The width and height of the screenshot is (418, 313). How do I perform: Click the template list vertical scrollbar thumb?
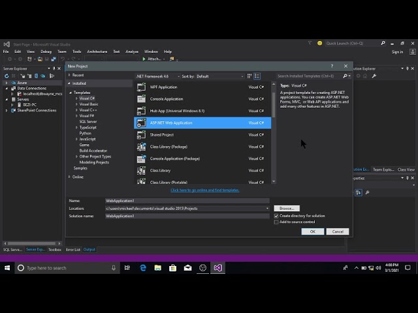[x=274, y=104]
